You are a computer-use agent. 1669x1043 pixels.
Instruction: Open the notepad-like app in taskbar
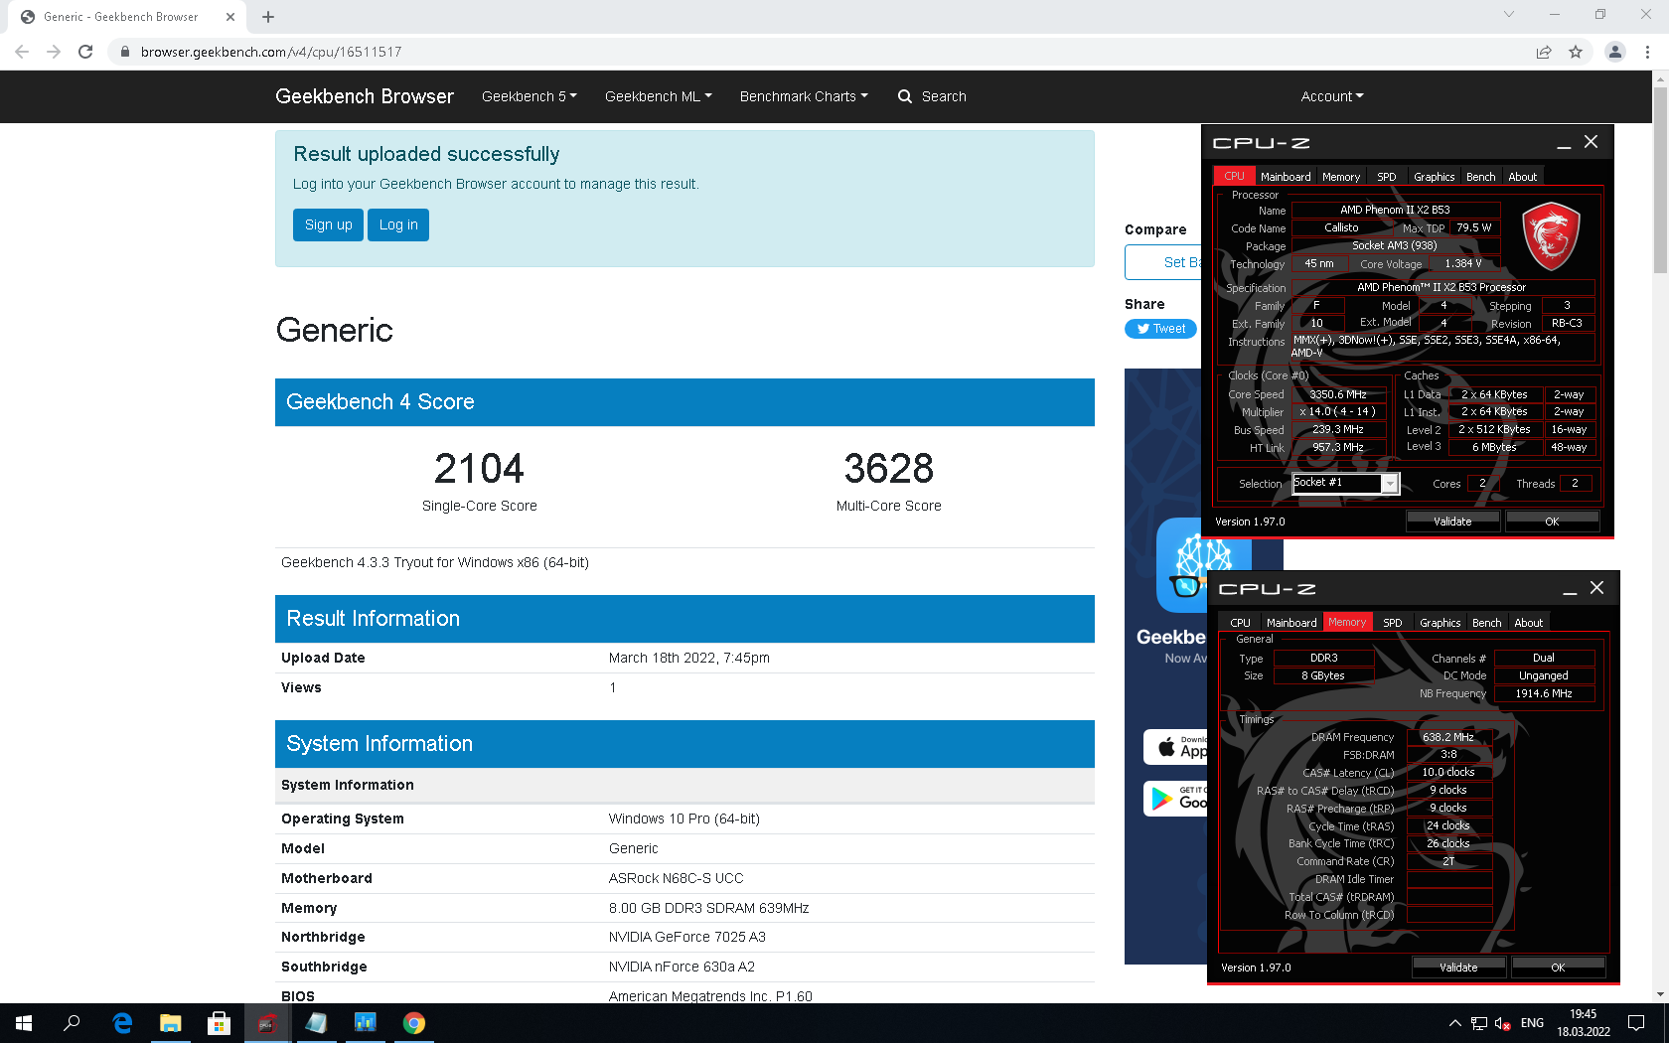coord(317,1023)
